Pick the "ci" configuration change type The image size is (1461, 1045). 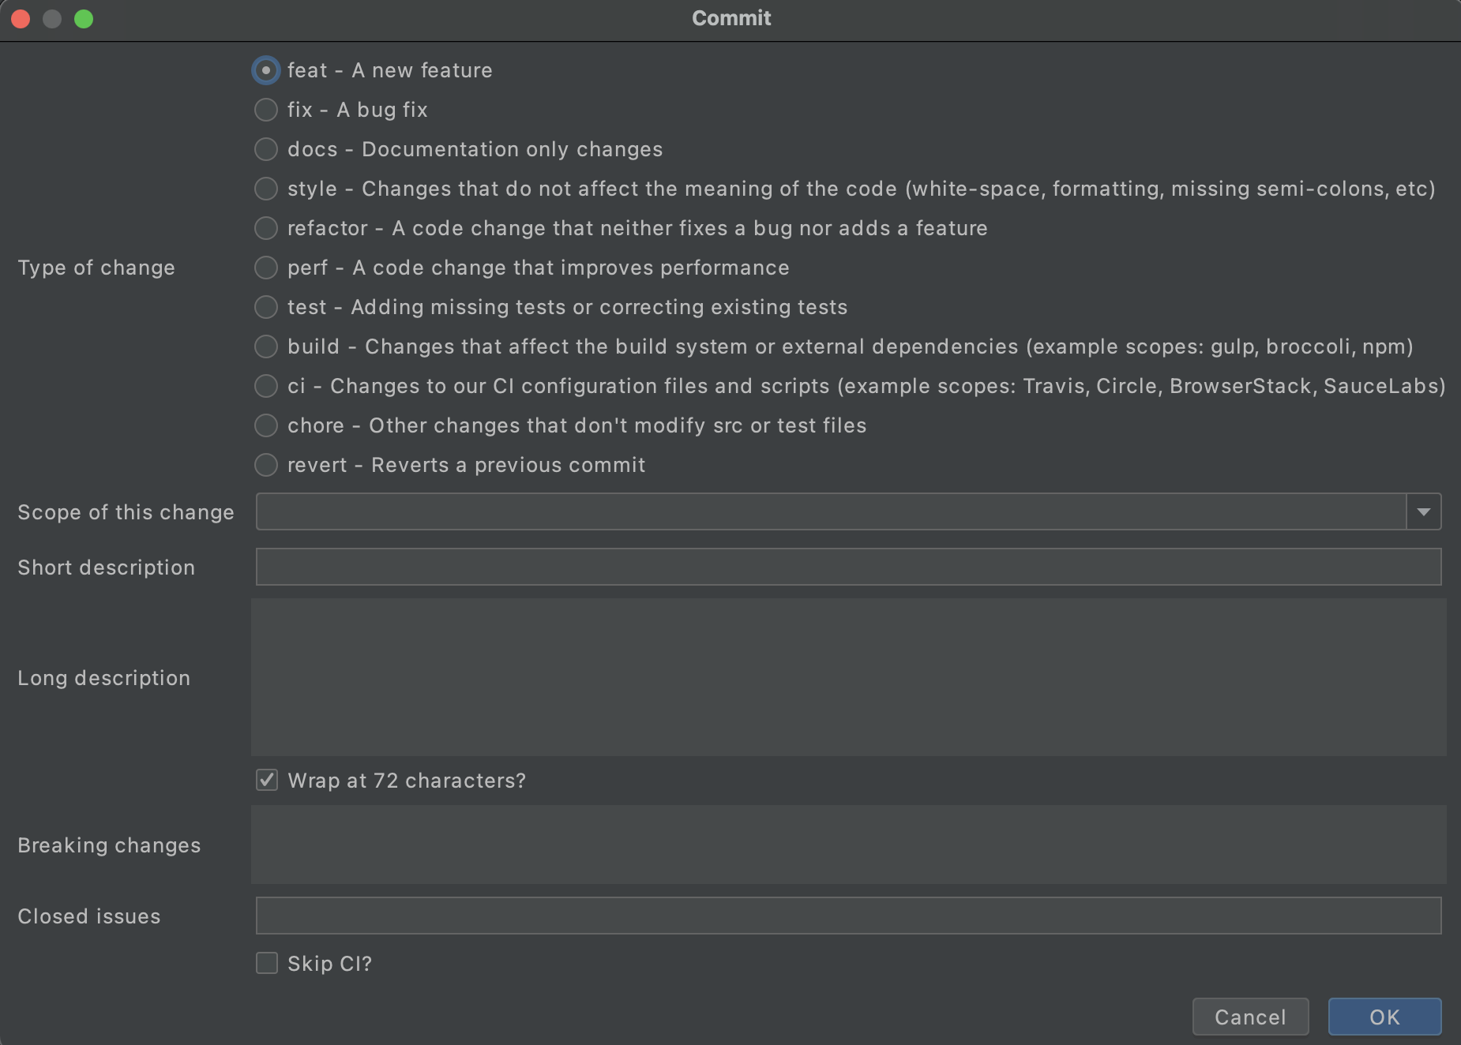266,385
